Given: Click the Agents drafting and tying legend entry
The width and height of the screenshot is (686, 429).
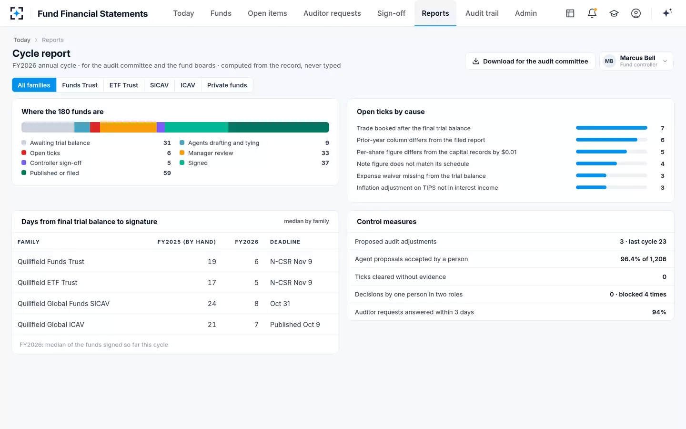Looking at the screenshot, I should tap(254, 143).
